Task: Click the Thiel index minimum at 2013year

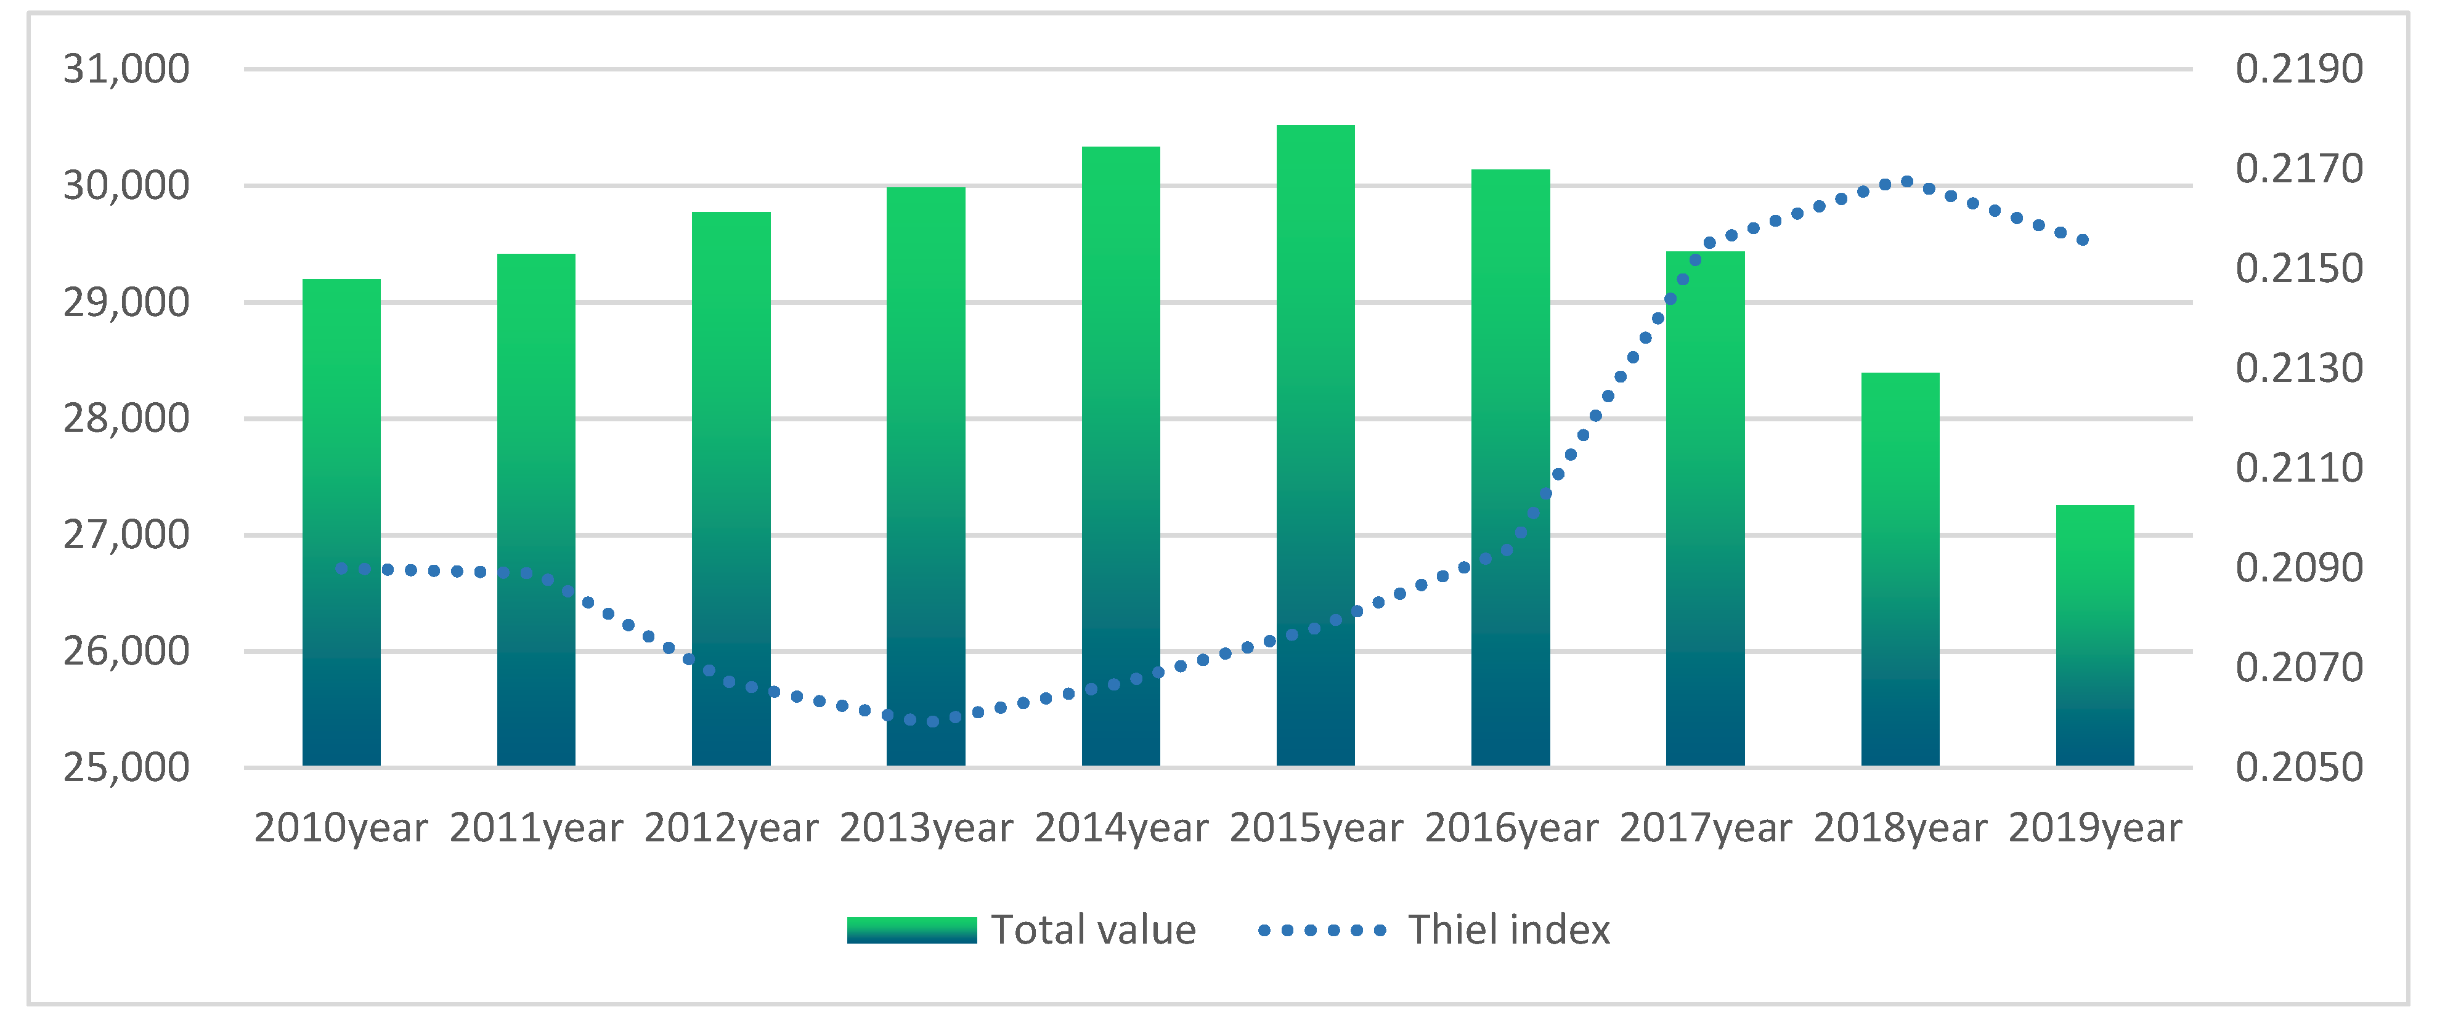Action: (931, 722)
